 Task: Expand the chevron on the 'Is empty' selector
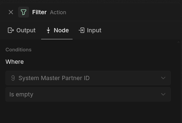pyautogui.click(x=163, y=94)
